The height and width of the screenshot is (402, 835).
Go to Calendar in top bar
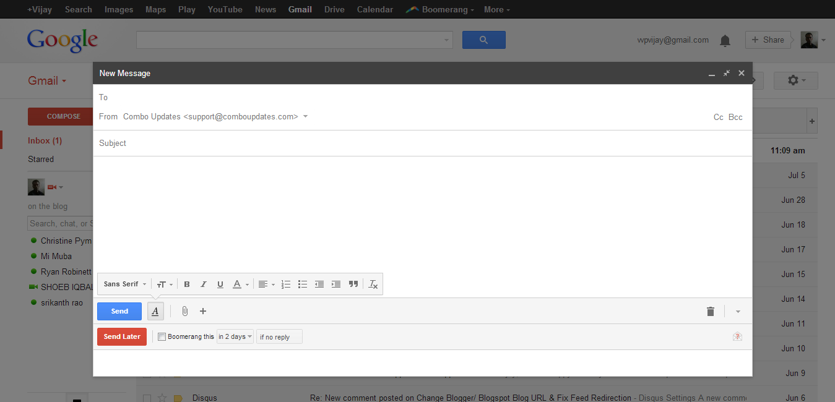pyautogui.click(x=375, y=9)
